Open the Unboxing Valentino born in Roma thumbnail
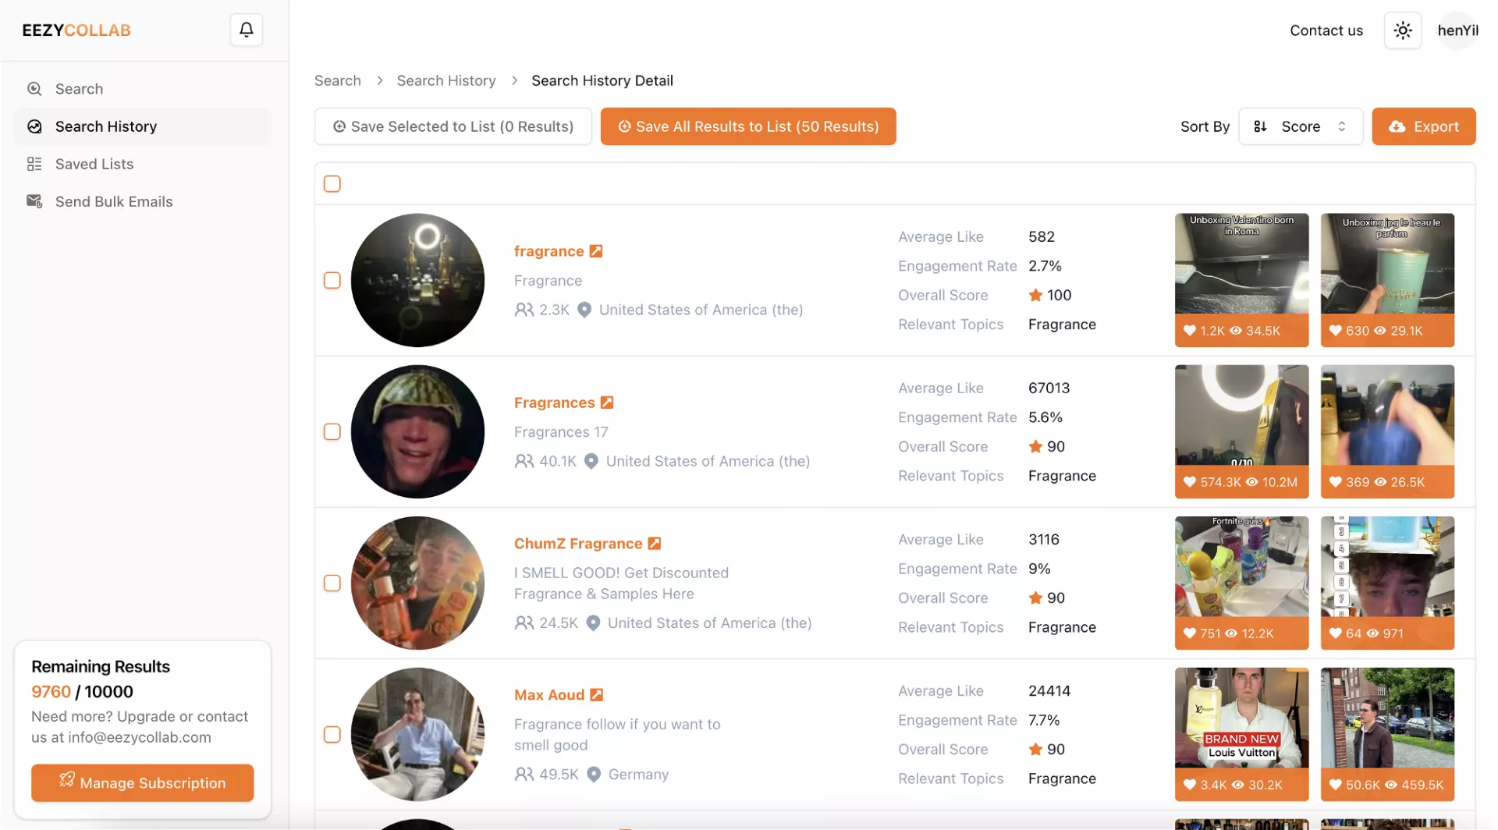 point(1241,265)
